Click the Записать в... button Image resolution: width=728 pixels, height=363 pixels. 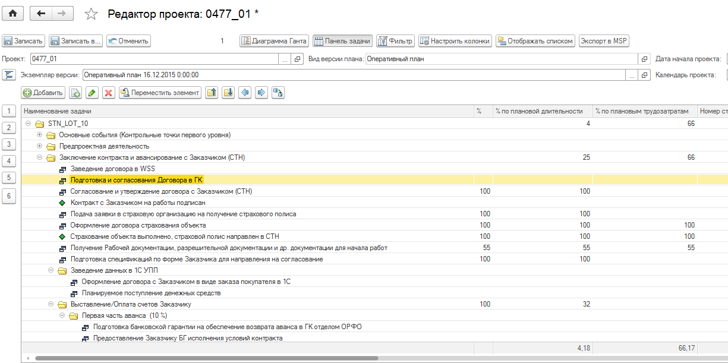(x=75, y=41)
